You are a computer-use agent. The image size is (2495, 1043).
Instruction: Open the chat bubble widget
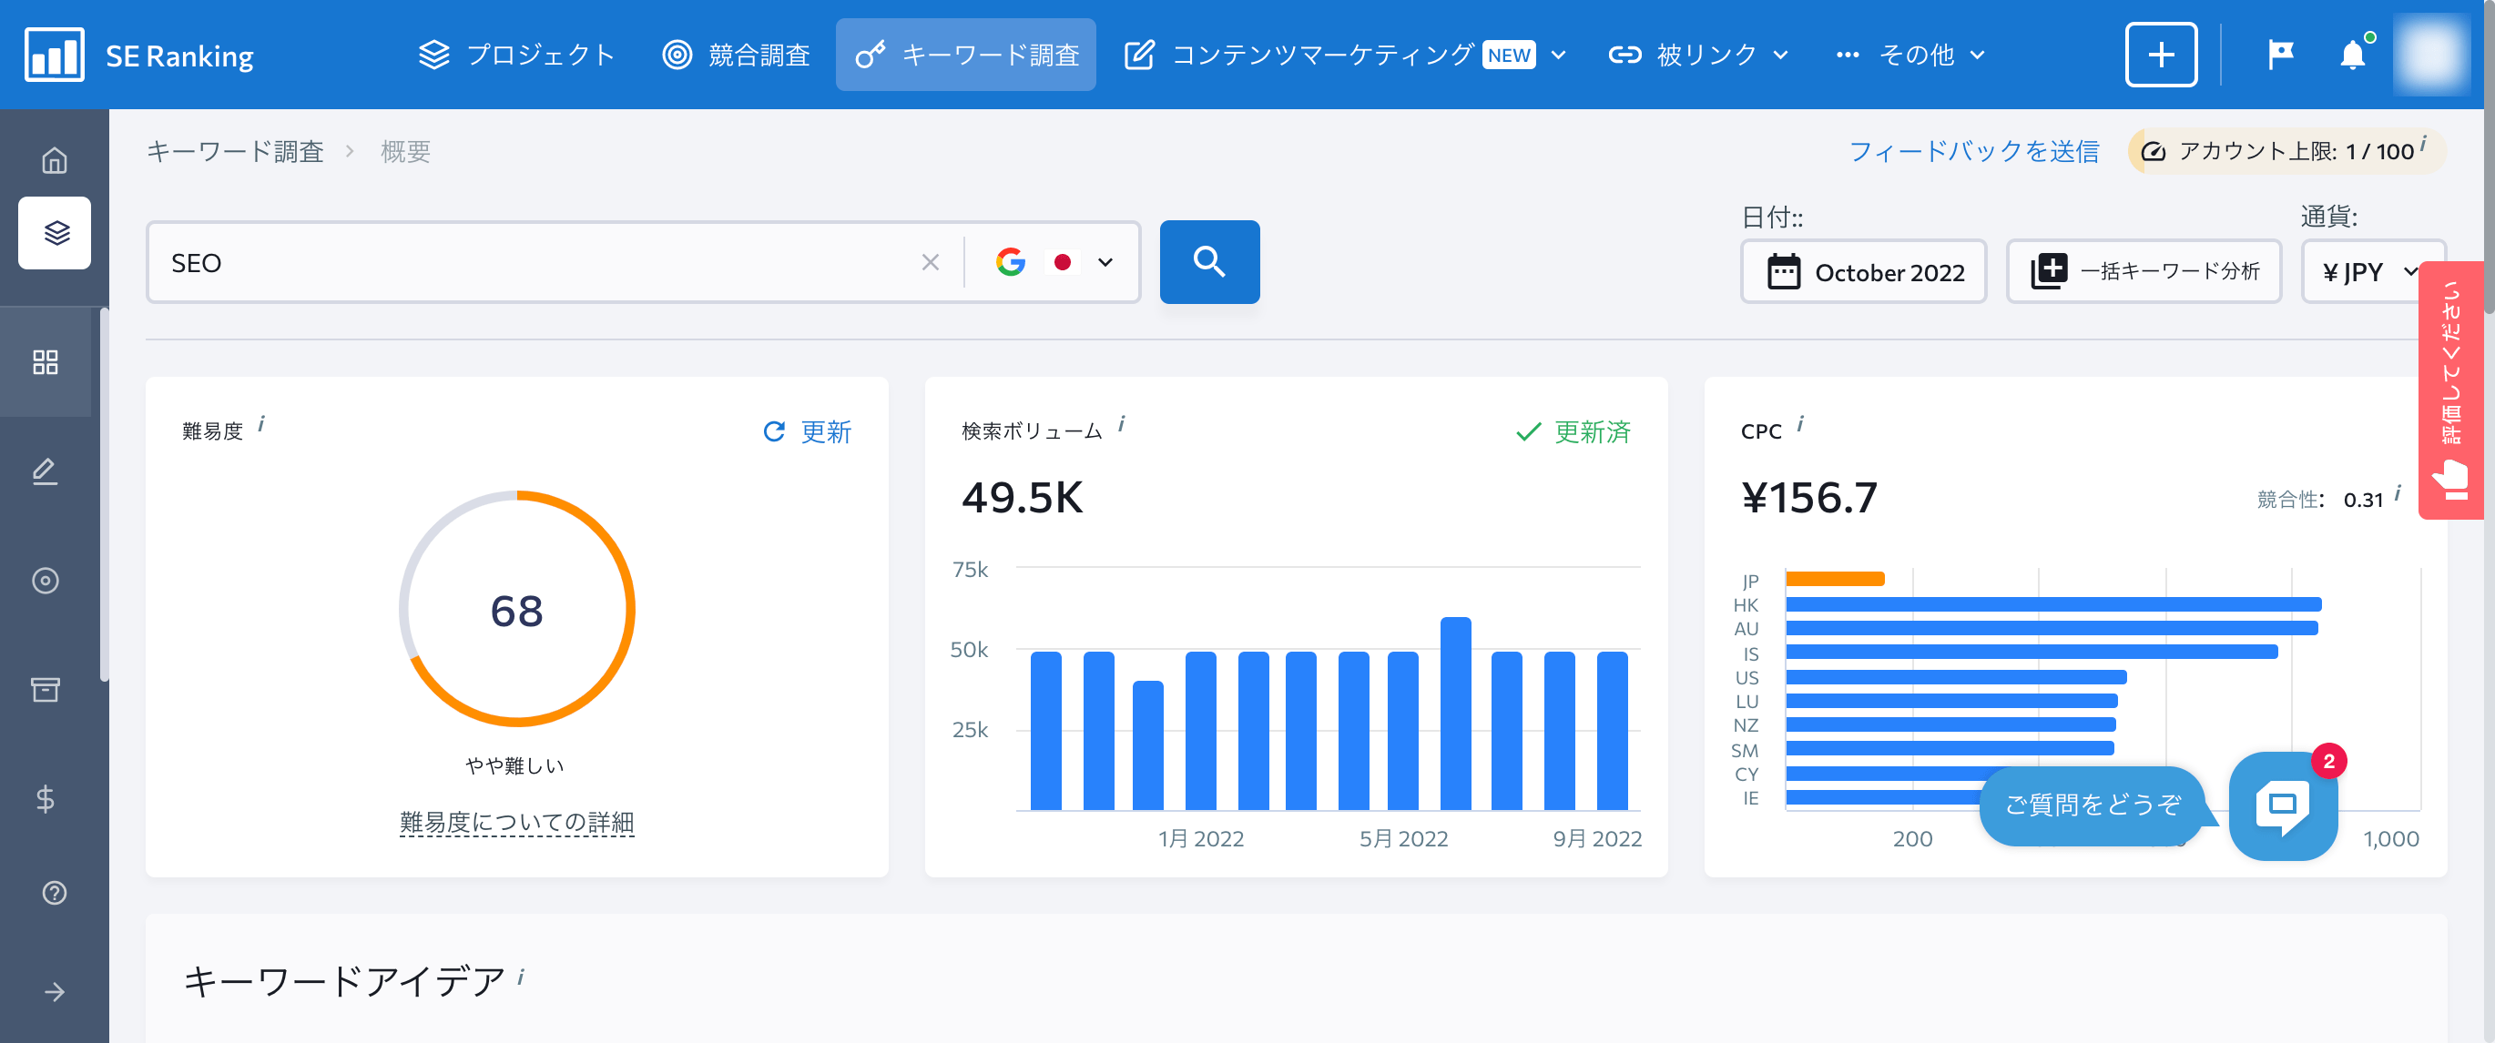click(x=2283, y=805)
